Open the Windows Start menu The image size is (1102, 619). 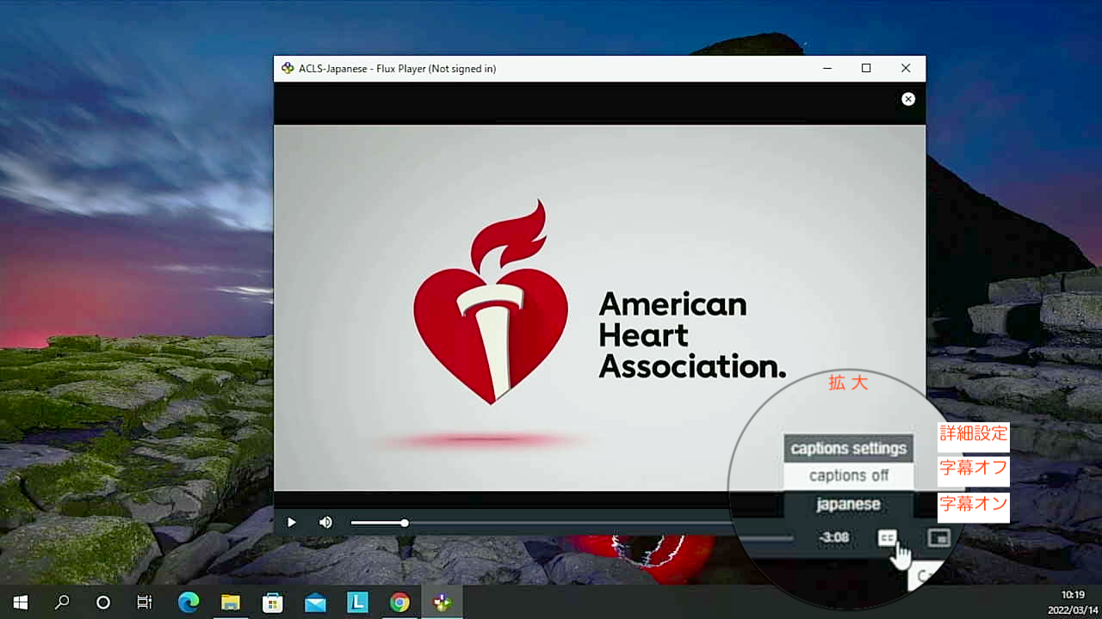(21, 603)
